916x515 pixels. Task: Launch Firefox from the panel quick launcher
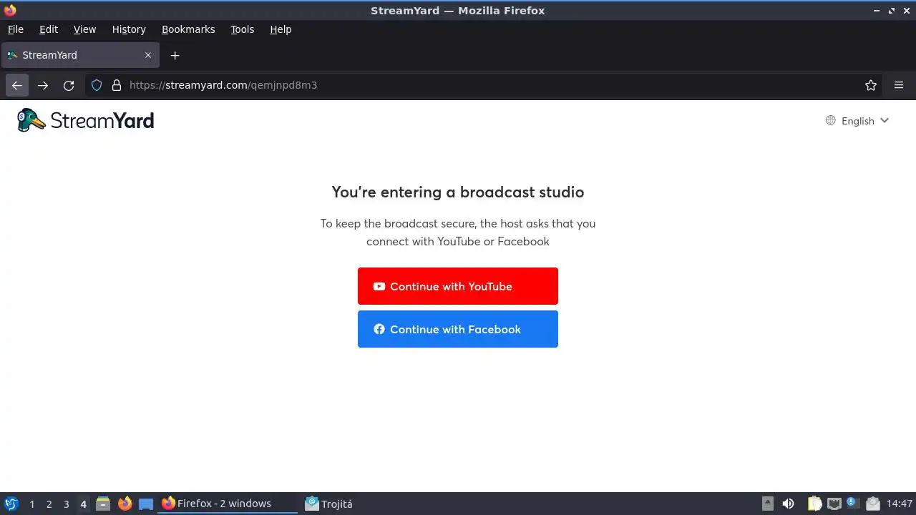pyautogui.click(x=125, y=504)
